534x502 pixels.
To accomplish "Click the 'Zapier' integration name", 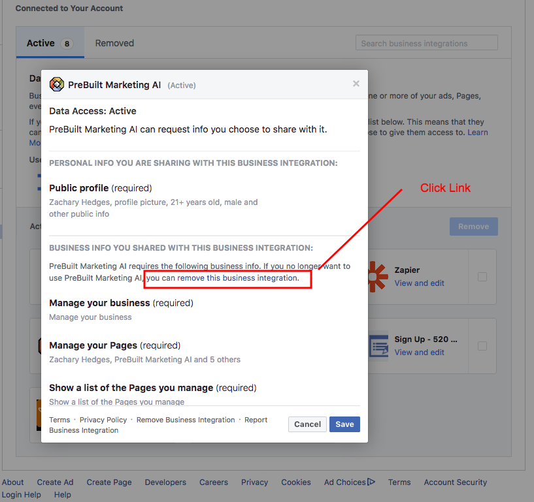I will point(407,270).
